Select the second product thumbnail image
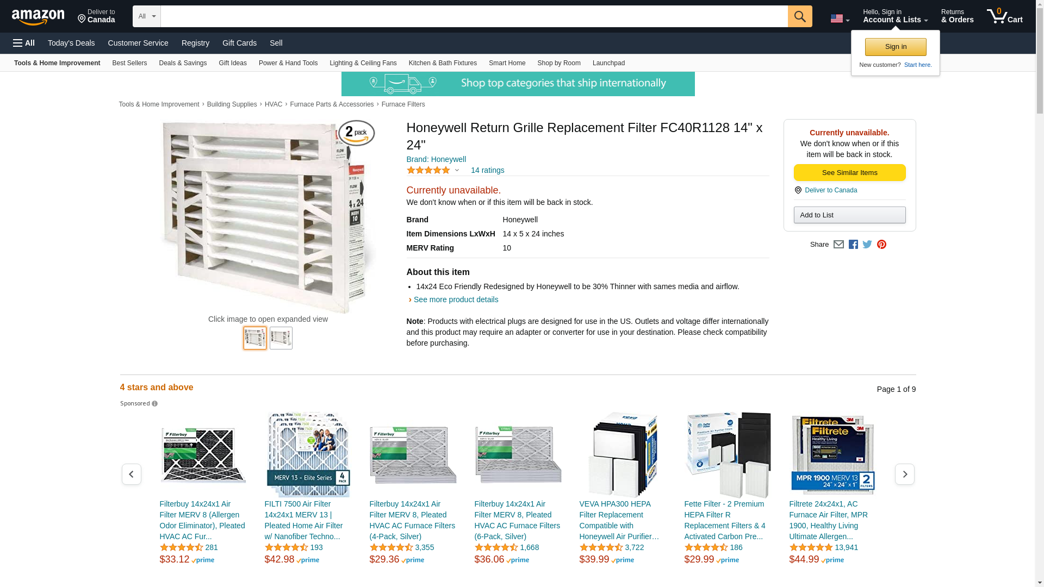Image resolution: width=1044 pixels, height=587 pixels. click(x=281, y=338)
